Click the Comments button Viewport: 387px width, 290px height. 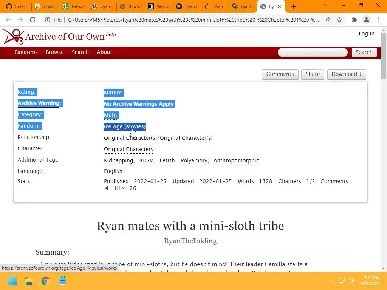click(280, 74)
